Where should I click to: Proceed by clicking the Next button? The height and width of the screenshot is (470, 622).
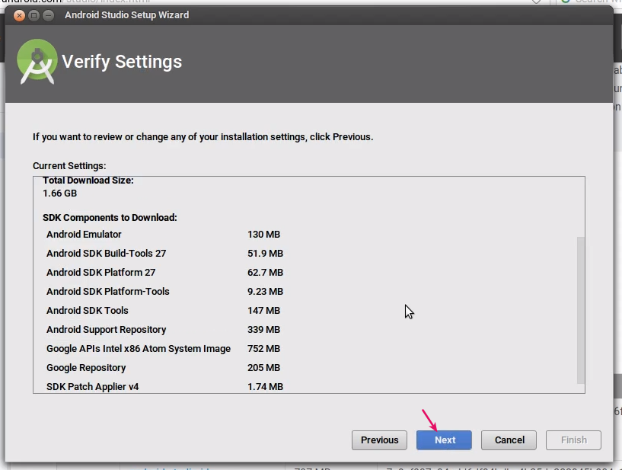(x=444, y=440)
